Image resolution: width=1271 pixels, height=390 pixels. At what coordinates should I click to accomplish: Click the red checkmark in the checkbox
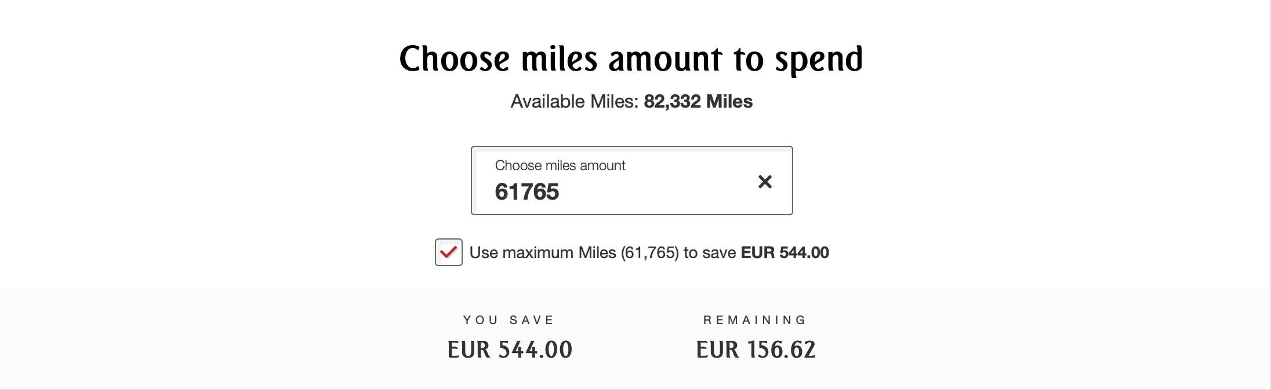pyautogui.click(x=449, y=252)
